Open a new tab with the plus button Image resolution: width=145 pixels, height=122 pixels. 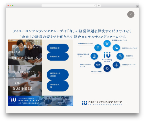(x=137, y=6)
